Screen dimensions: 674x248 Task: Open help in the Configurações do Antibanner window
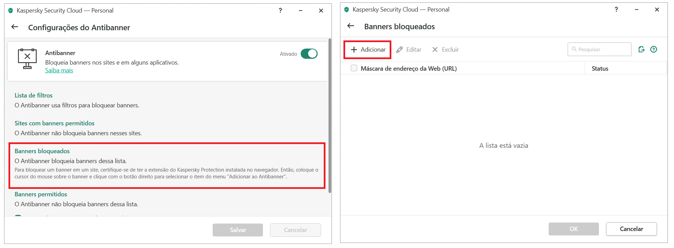point(280,11)
